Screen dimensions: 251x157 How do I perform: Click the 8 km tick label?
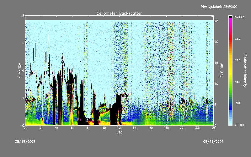(x=23, y=16)
